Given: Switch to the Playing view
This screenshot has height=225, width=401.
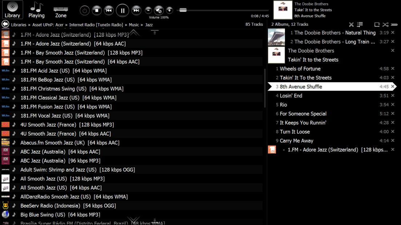Looking at the screenshot, I should point(36,10).
